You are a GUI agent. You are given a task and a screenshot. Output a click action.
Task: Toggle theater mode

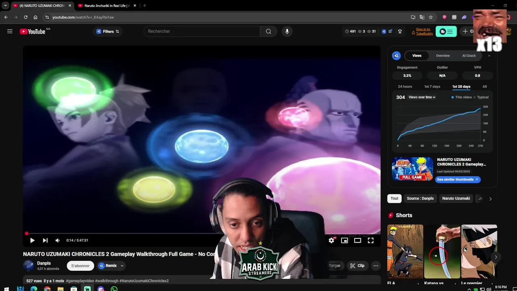pyautogui.click(x=357, y=240)
